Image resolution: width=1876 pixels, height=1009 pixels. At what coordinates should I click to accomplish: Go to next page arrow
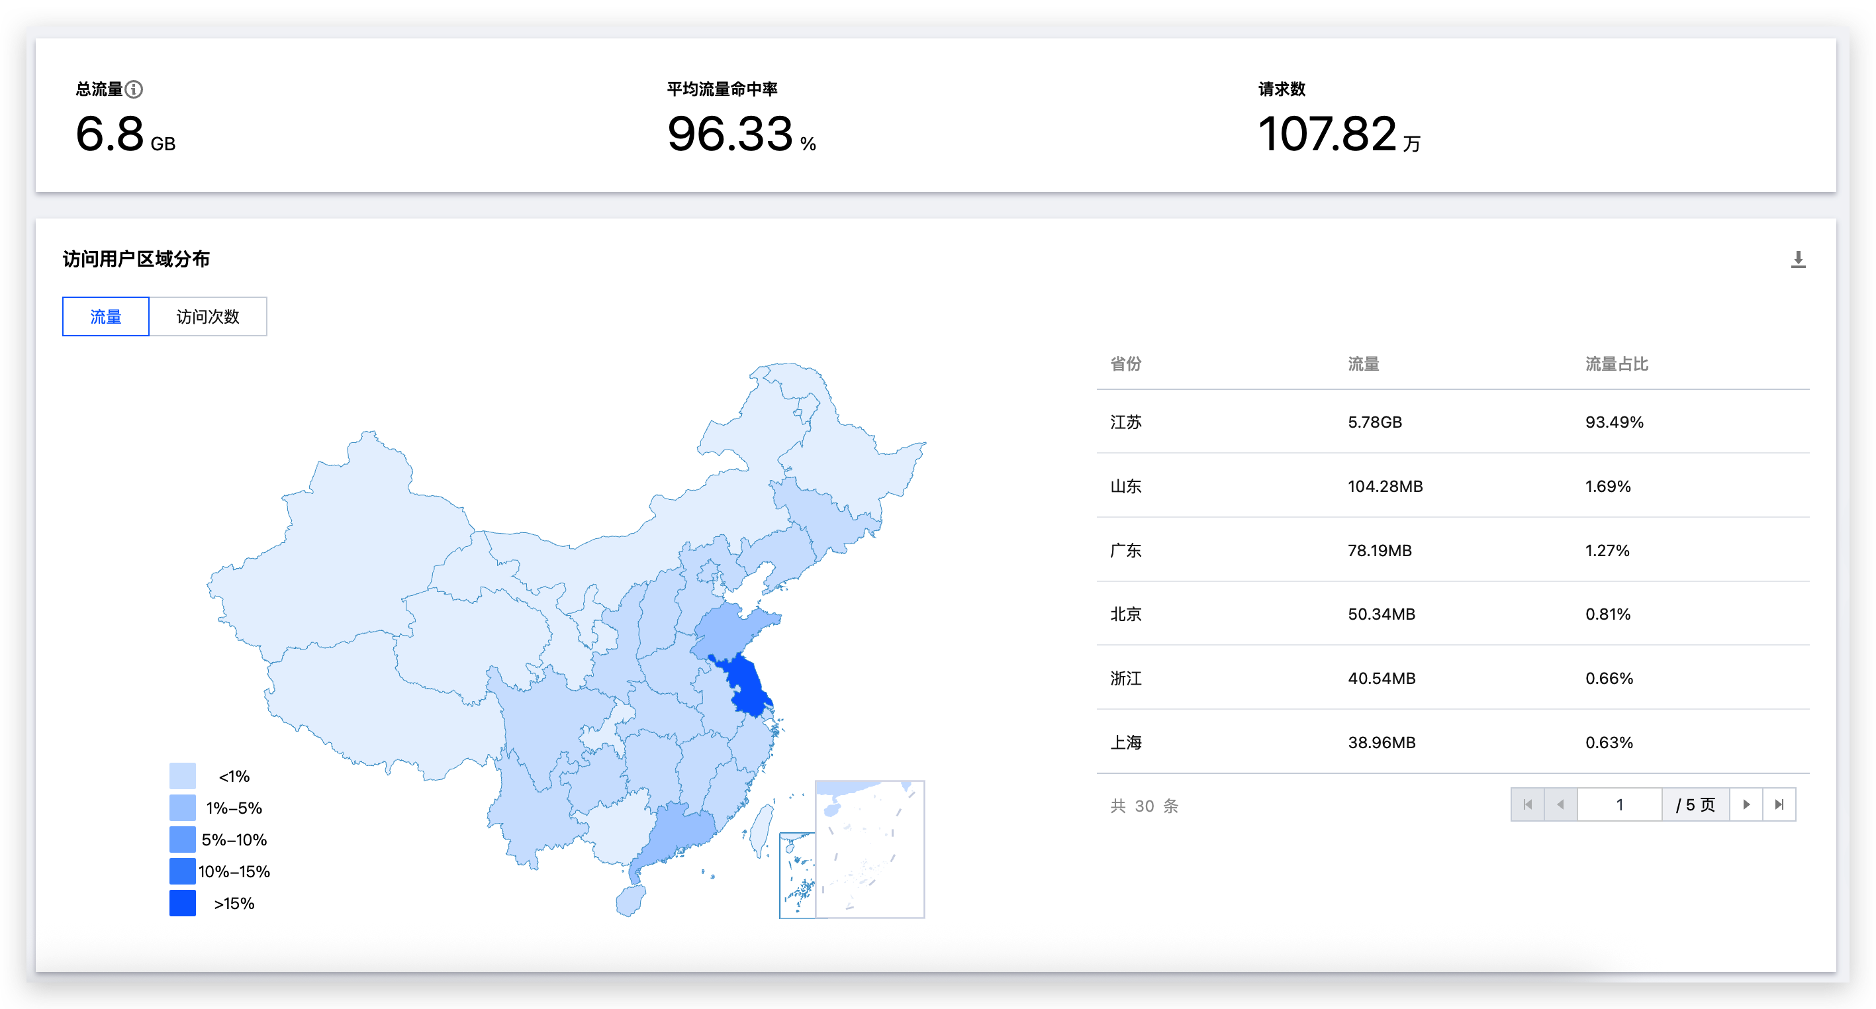pyautogui.click(x=1746, y=804)
